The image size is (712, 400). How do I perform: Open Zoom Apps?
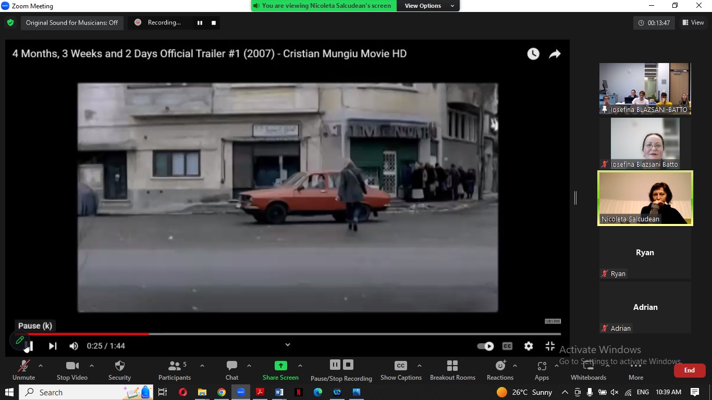pyautogui.click(x=542, y=370)
